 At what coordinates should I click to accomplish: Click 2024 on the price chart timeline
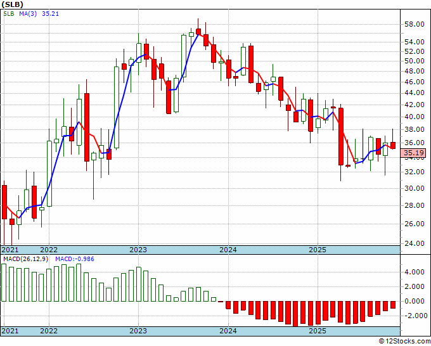pos(228,250)
